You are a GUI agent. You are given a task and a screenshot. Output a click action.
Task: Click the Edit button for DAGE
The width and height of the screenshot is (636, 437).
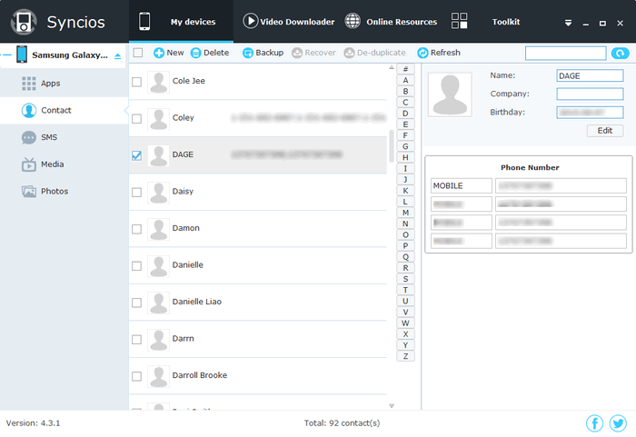605,131
